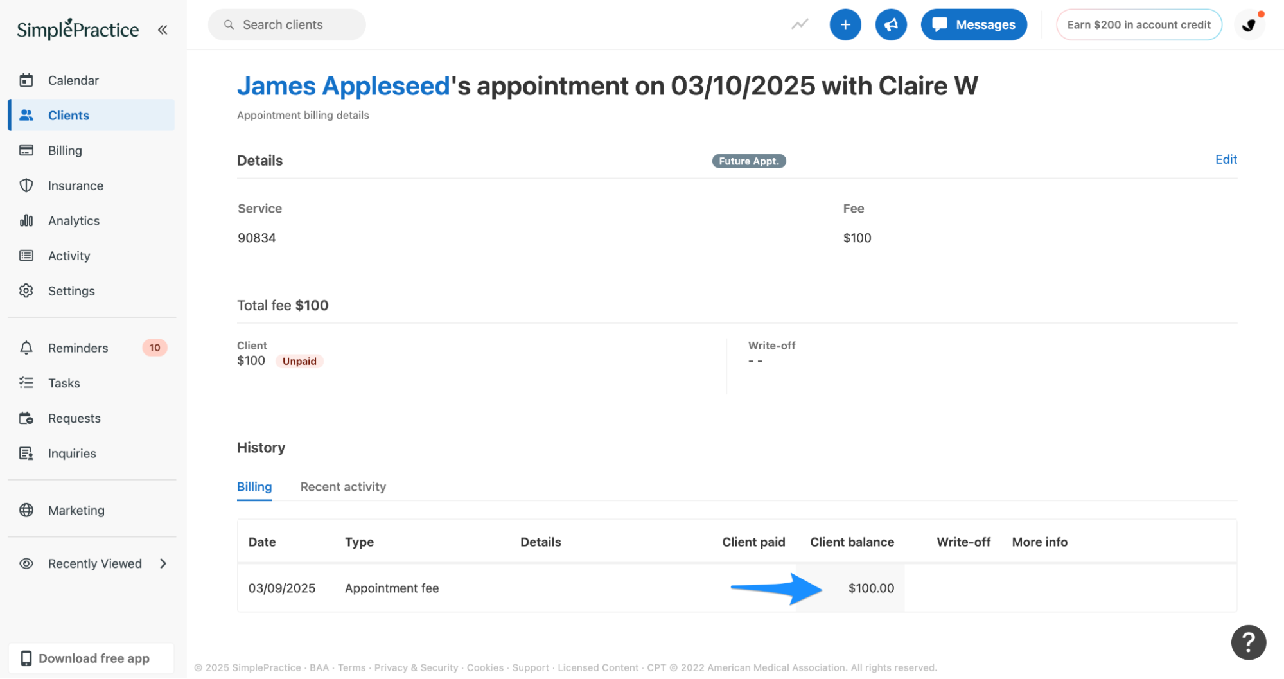Click Privacy & Security footer link
1284x679 pixels.
tap(416, 667)
